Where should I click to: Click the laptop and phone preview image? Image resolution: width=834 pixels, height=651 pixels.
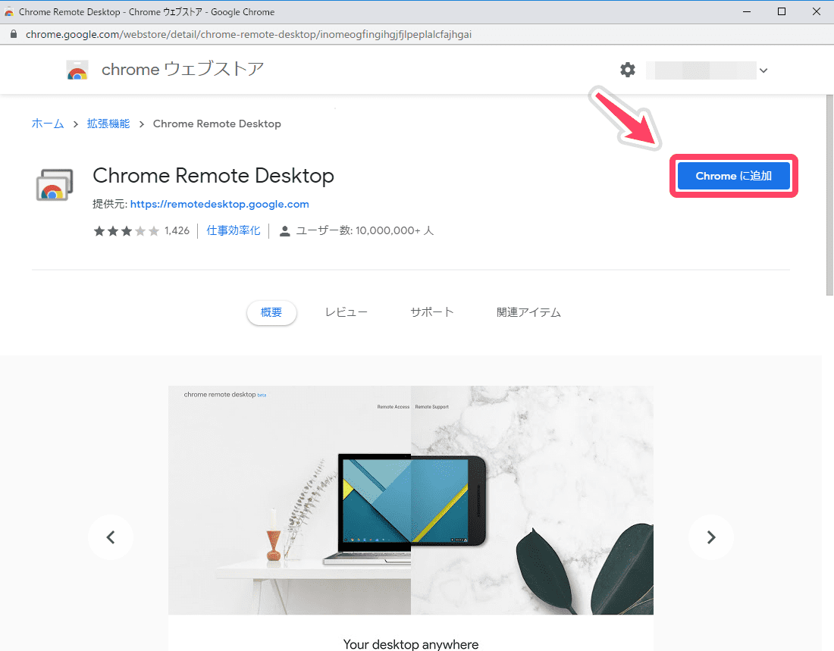411,500
